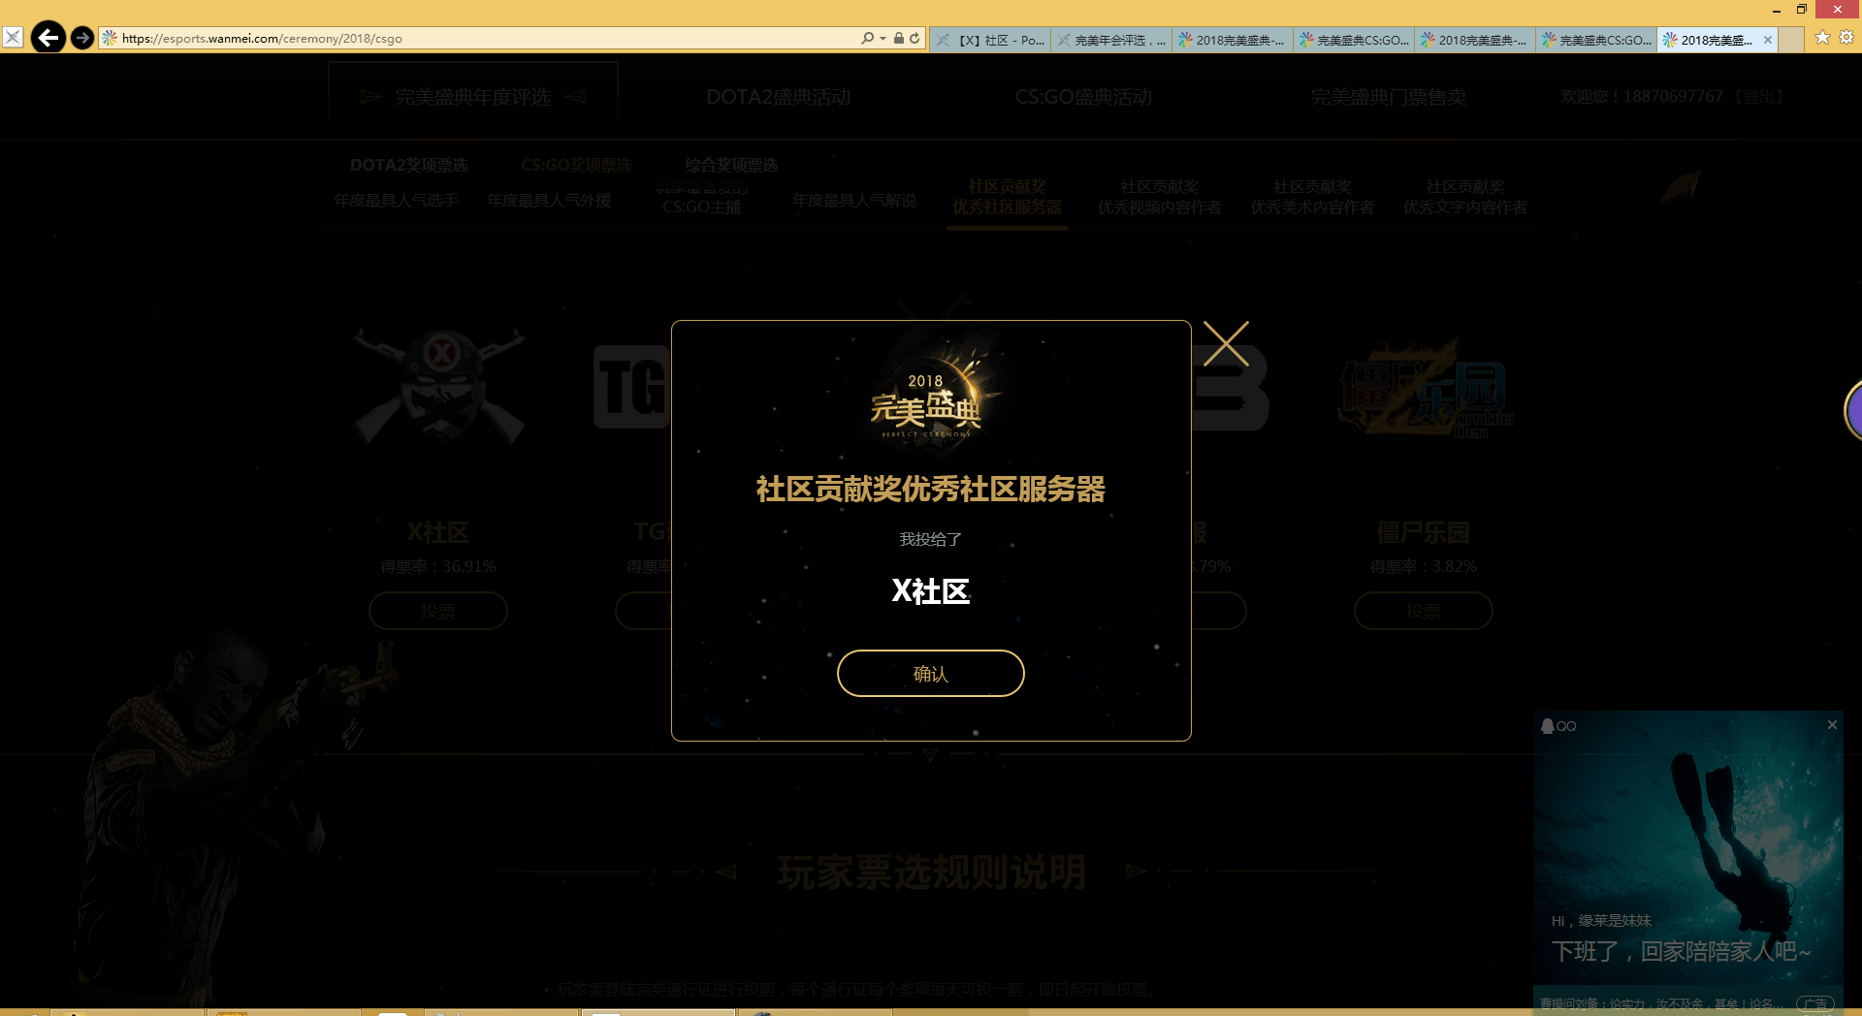Switch to the 完美年会评选 browser tab
Viewport: 1862px width, 1016px height.
(x=1112, y=40)
